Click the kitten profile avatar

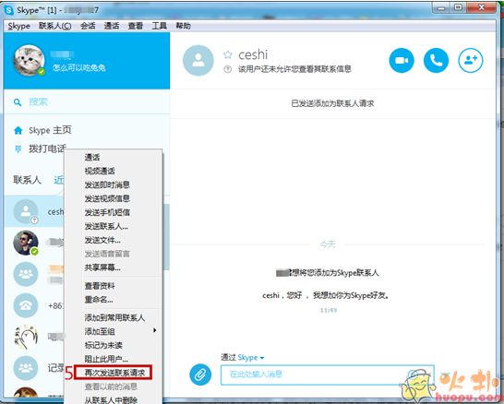(29, 60)
